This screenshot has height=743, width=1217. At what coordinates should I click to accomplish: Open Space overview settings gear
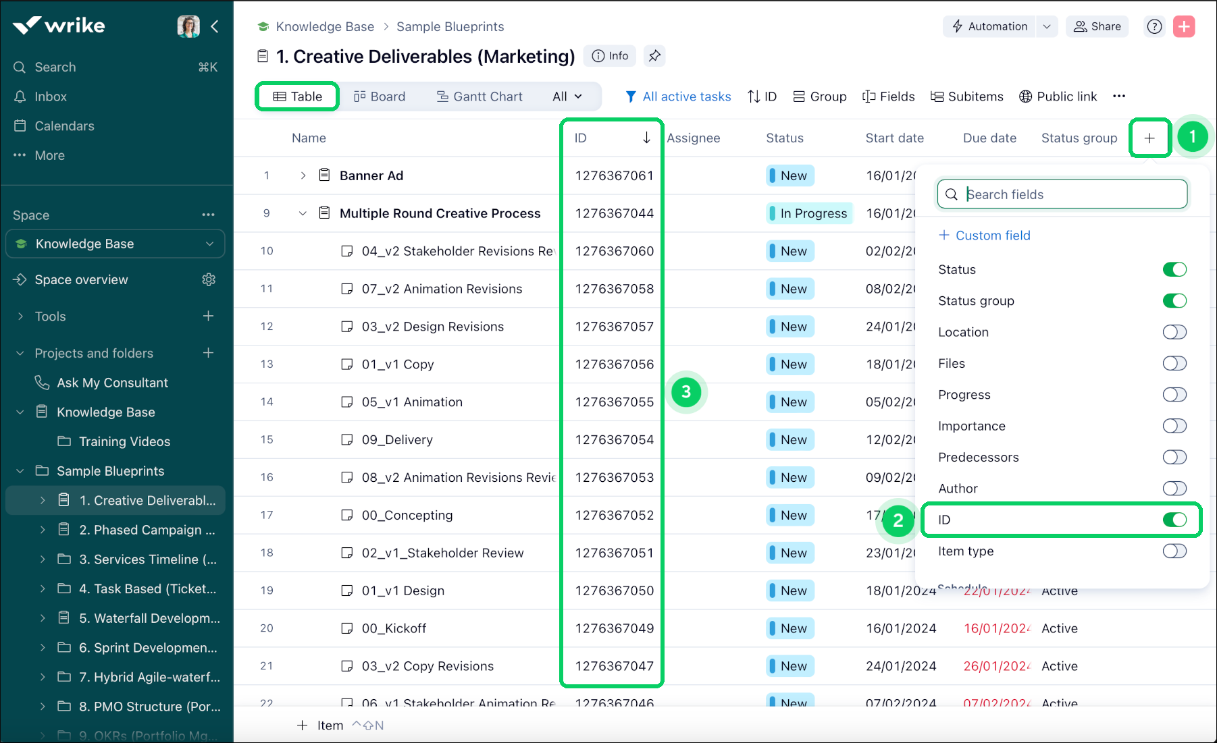(x=209, y=279)
